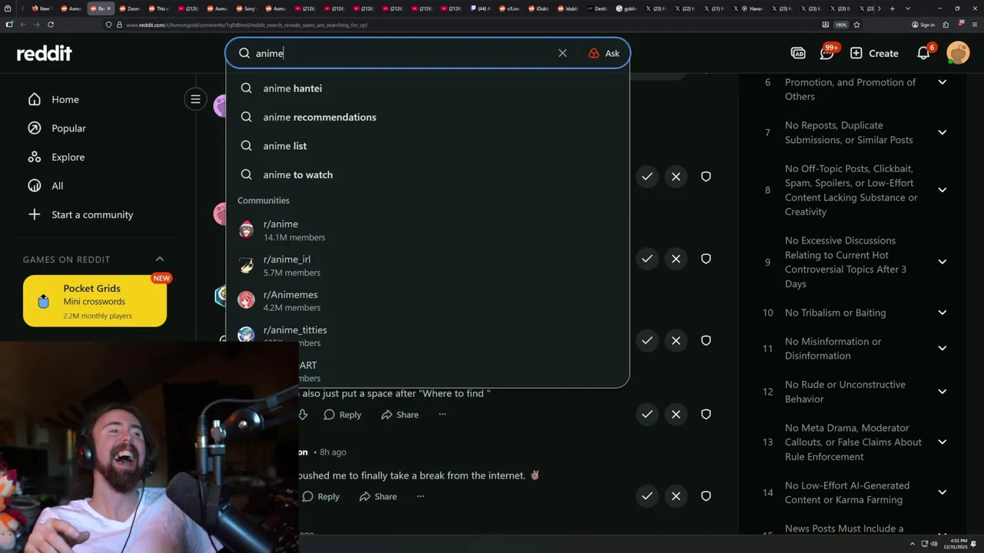The width and height of the screenshot is (984, 553).
Task: Click the r/anime community avatar
Action: [246, 230]
